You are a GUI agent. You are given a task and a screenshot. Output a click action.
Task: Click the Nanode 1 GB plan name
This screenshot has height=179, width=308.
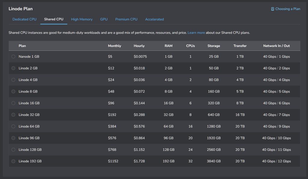coord(29,56)
